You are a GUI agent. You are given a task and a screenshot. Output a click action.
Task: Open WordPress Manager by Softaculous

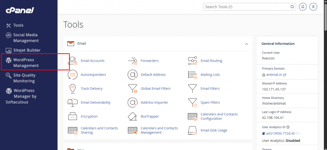[x=21, y=96]
